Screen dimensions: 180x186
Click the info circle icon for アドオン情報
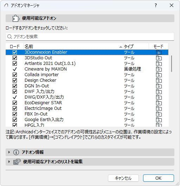pos(16,152)
